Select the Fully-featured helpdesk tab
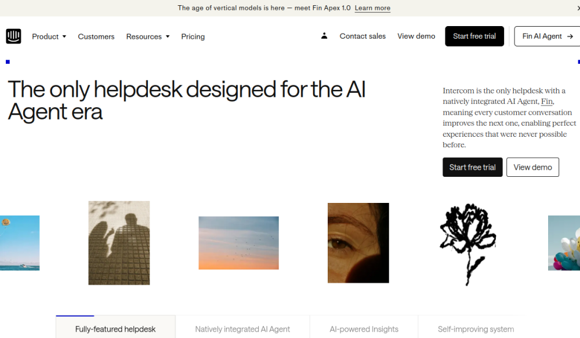Viewport: 580px width, 338px height. 115,329
